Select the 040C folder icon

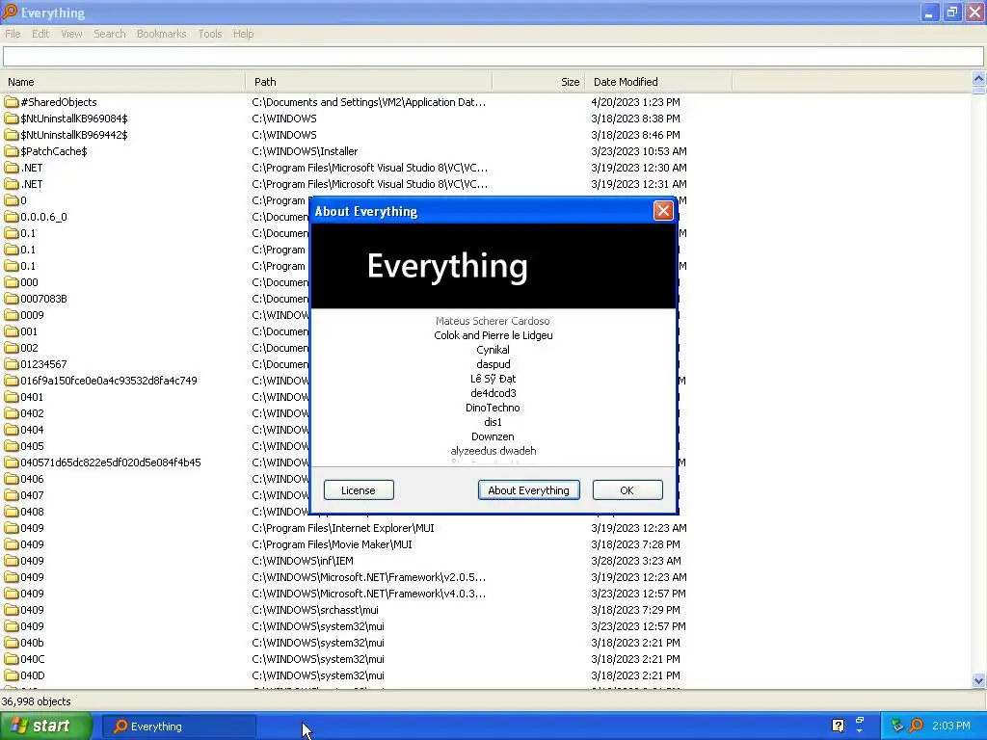coord(12,659)
